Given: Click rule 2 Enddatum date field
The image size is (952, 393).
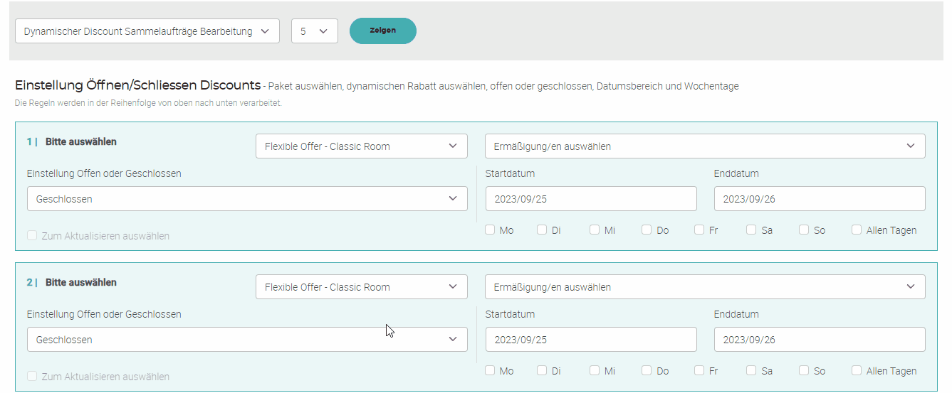Looking at the screenshot, I should [819, 340].
